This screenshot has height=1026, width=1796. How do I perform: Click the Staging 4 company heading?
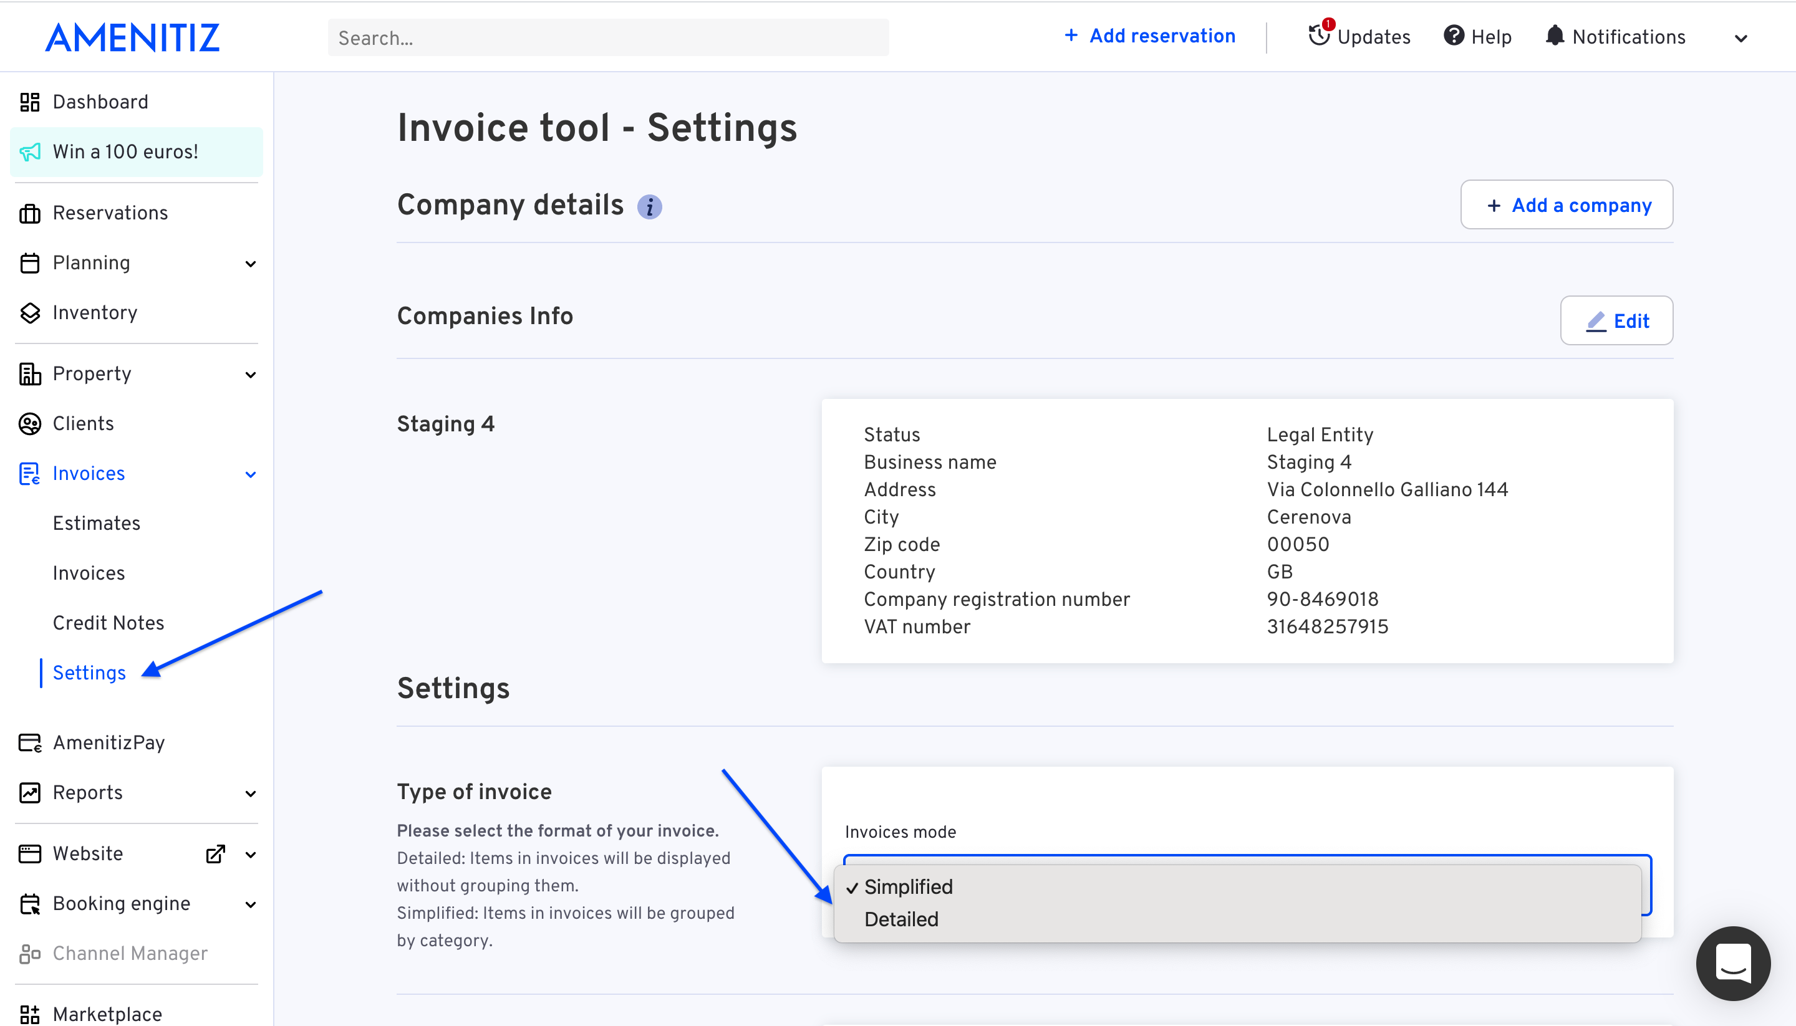click(x=445, y=423)
